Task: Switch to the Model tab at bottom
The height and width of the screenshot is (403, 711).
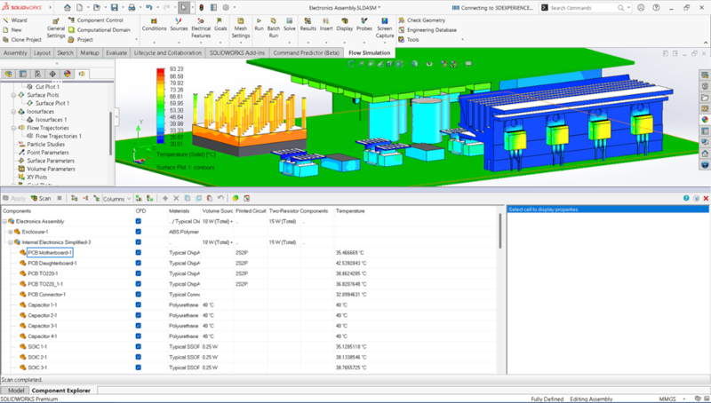Action: click(15, 390)
